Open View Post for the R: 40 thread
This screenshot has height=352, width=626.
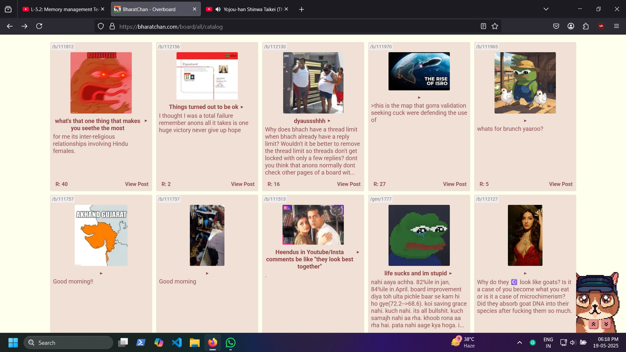pos(137,184)
